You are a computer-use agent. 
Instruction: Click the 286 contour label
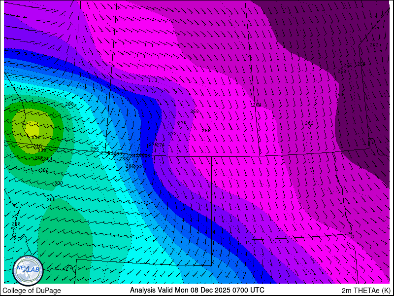coord(130,166)
